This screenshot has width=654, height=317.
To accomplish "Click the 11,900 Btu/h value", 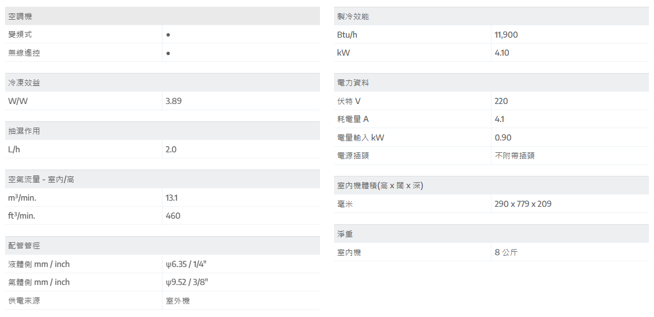I will [506, 35].
